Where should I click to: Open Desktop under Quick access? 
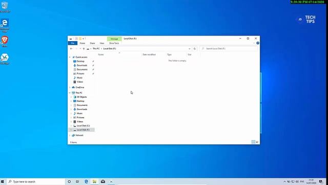coord(80,61)
